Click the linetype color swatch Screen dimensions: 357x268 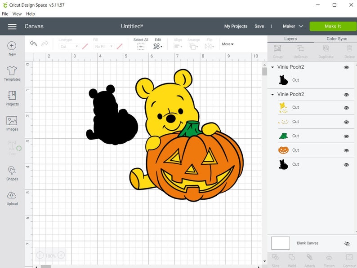(x=85, y=47)
